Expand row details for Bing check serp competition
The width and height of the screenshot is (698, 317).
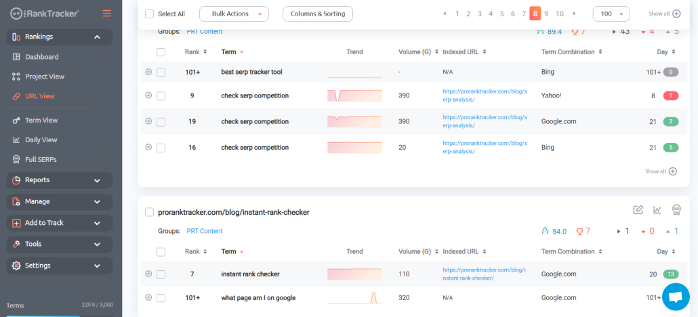[148, 147]
